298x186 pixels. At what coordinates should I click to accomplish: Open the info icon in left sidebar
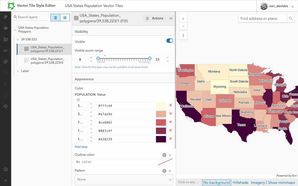click(5, 170)
